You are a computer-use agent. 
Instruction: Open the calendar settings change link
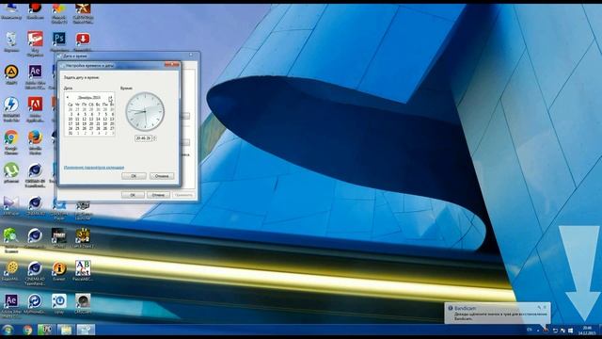point(94,168)
